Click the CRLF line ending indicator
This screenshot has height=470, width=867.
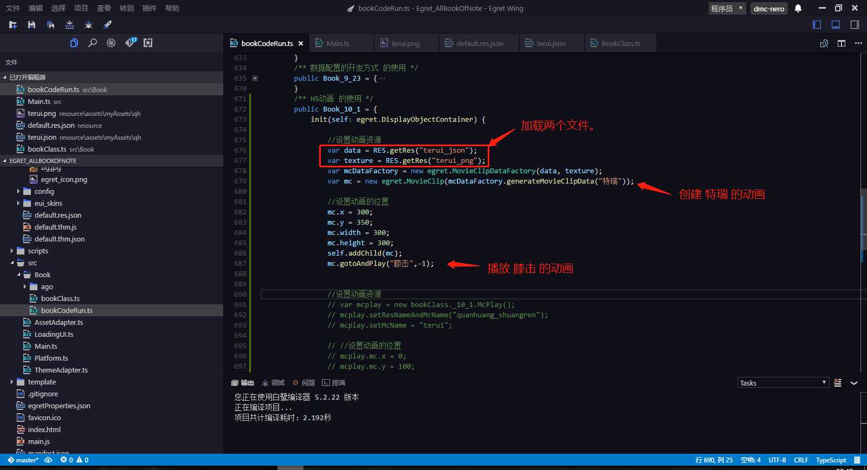[801, 460]
